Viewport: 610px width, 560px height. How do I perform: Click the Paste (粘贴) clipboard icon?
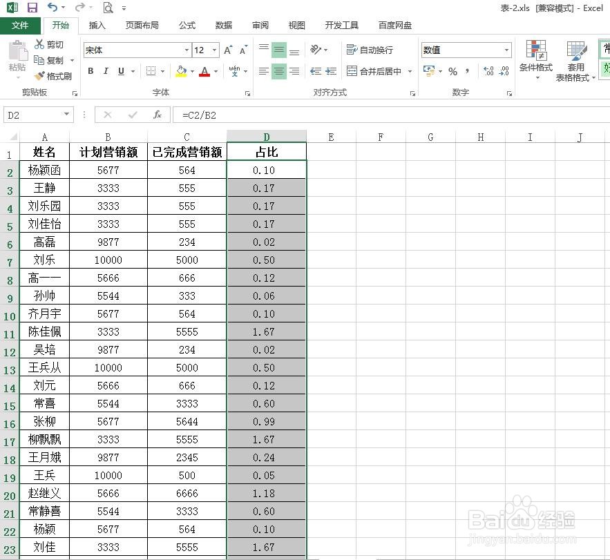(x=17, y=50)
